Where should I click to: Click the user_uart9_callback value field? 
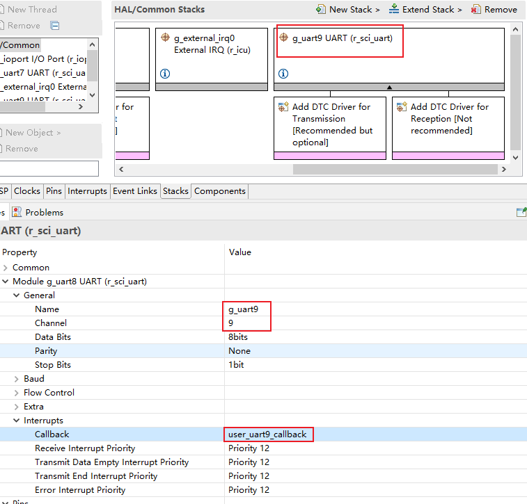[268, 434]
